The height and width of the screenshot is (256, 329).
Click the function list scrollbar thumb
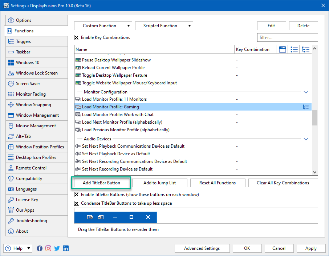click(x=314, y=117)
